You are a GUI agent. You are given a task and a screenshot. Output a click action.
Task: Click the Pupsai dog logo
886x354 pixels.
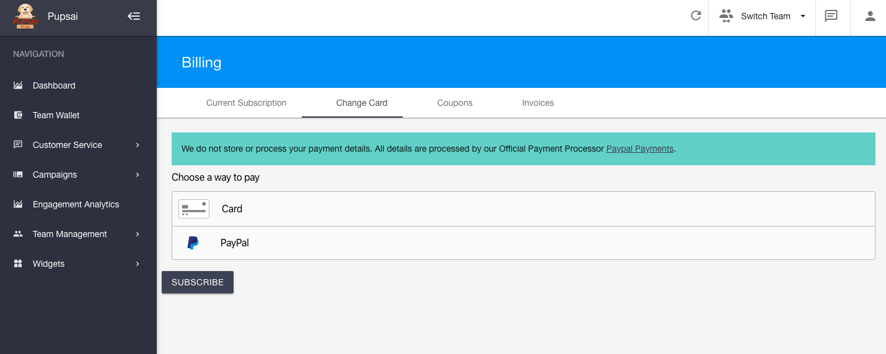click(25, 16)
